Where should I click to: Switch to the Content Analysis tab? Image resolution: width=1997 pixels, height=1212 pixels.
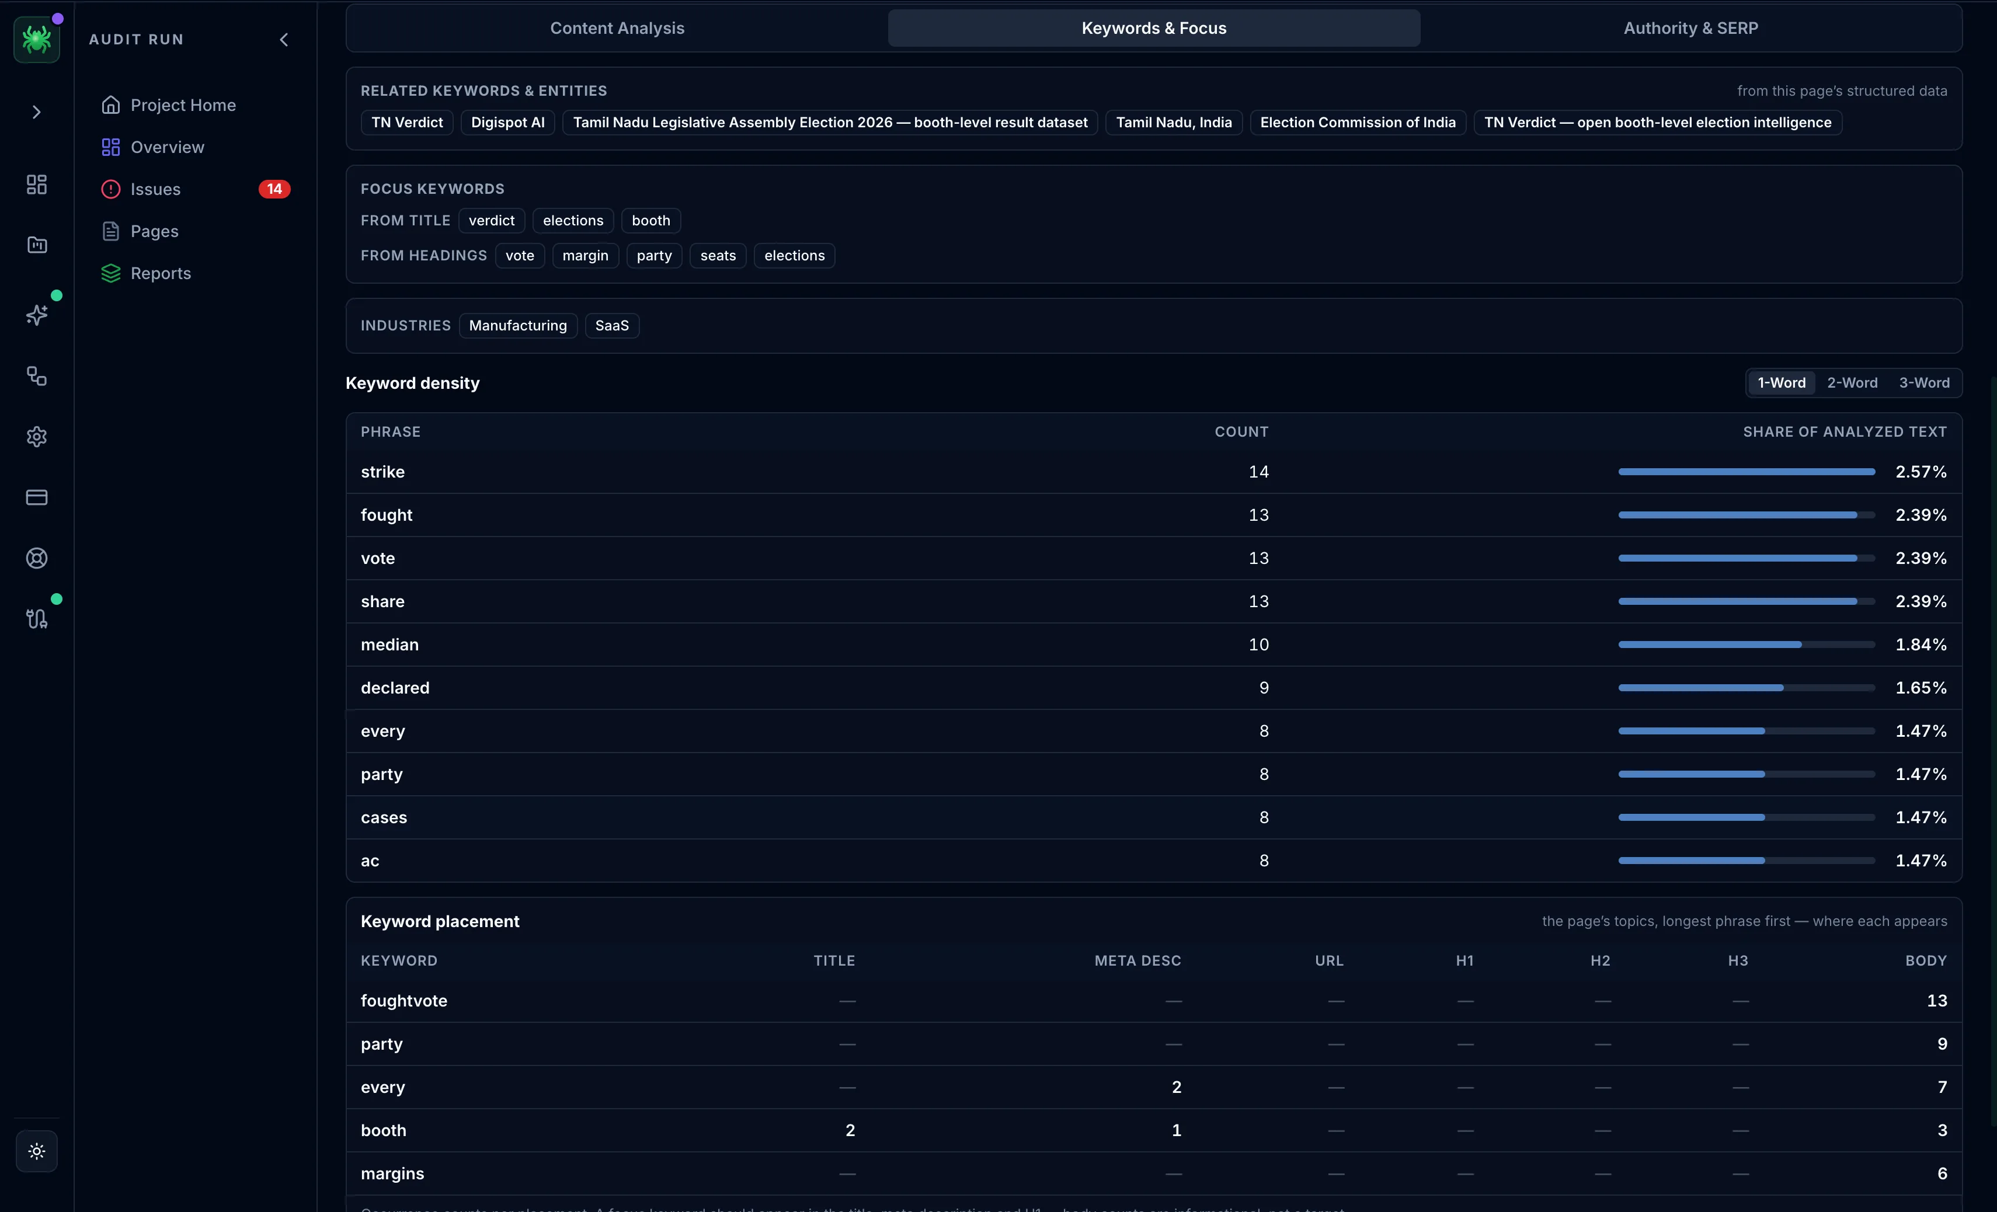[617, 29]
